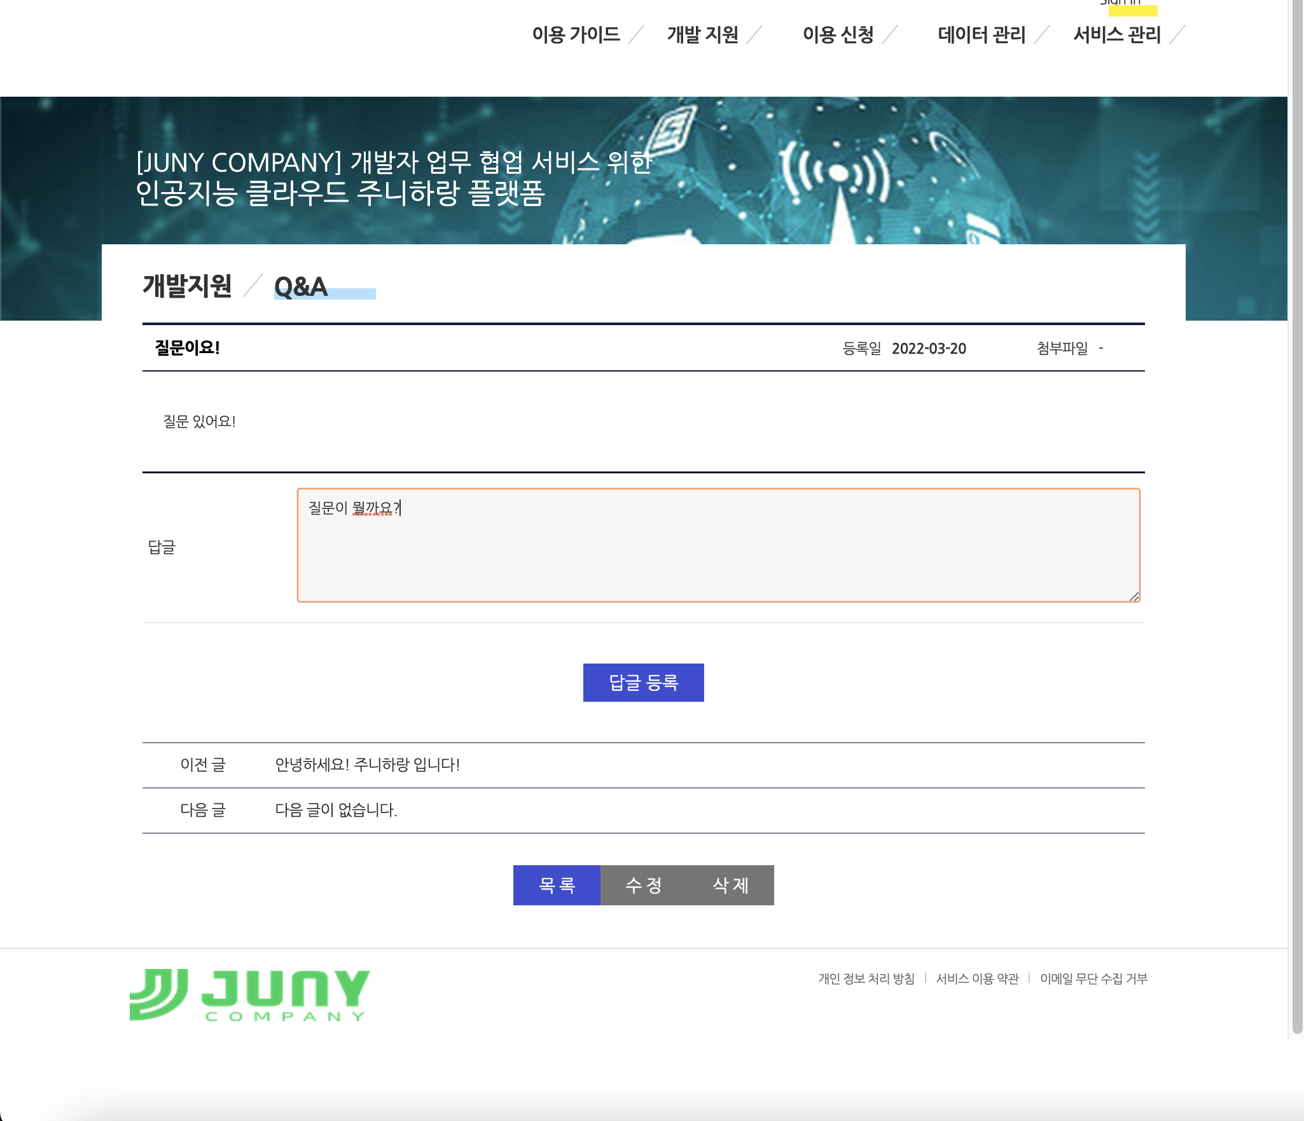Image resolution: width=1304 pixels, height=1121 pixels.
Task: Click the Q&A breadcrumb heading
Action: click(x=301, y=287)
